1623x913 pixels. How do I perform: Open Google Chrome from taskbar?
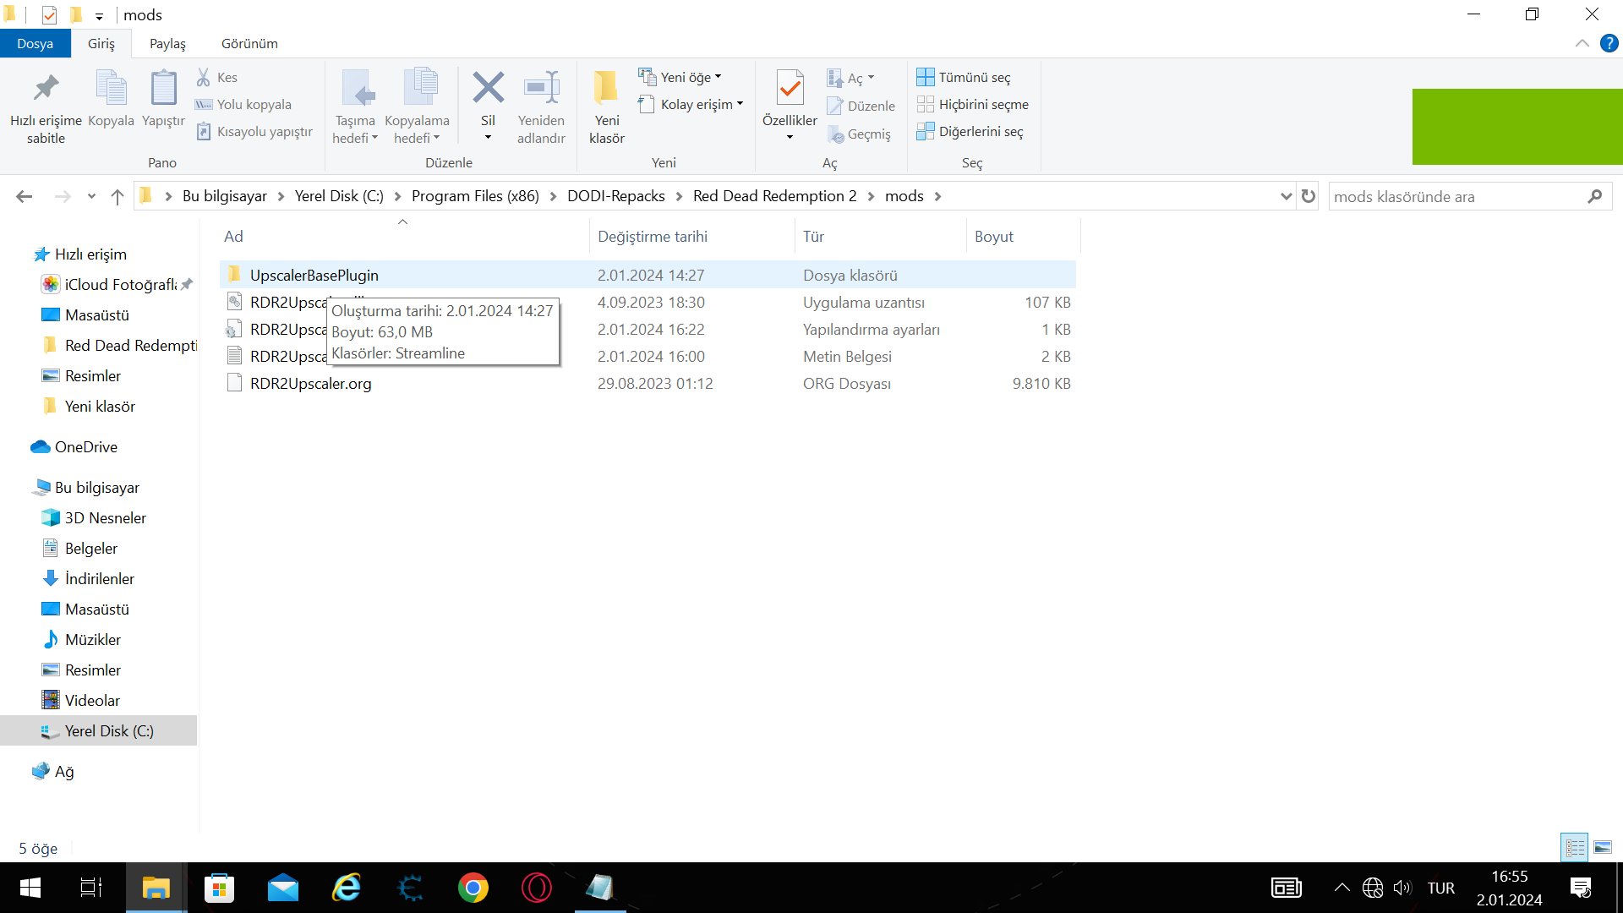point(473,888)
